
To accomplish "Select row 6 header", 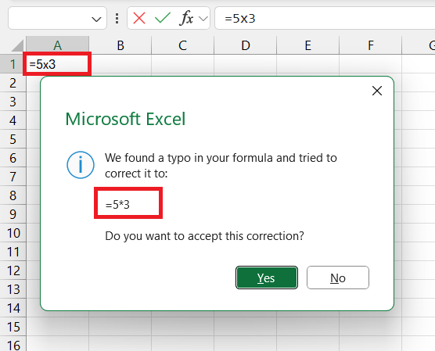I will [13, 158].
